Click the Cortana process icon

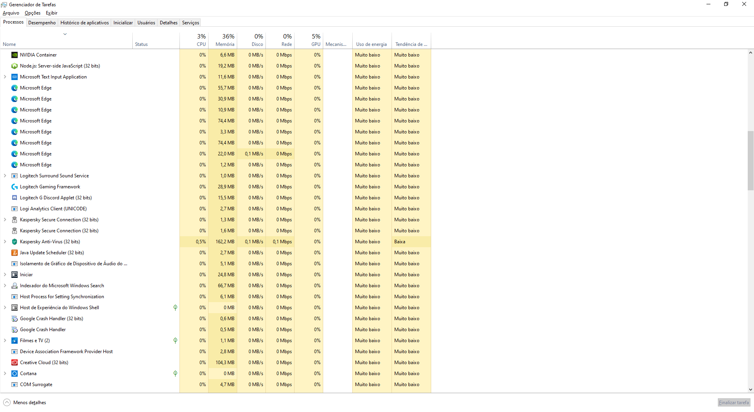[x=15, y=374]
